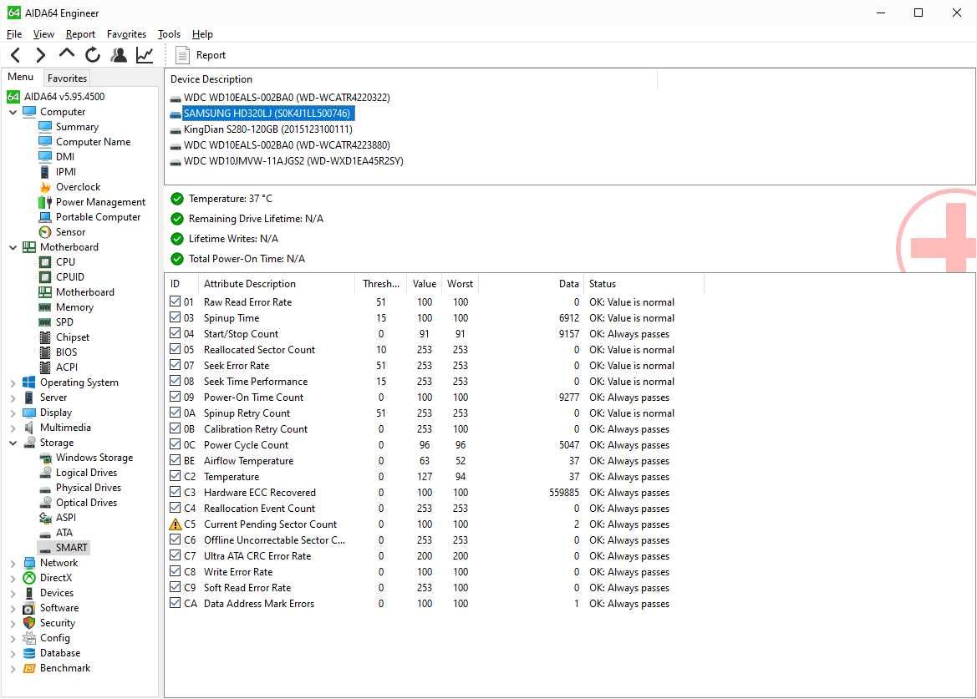Screen dimensions: 977x699
Task: Sort by Status column header
Action: tap(644, 284)
